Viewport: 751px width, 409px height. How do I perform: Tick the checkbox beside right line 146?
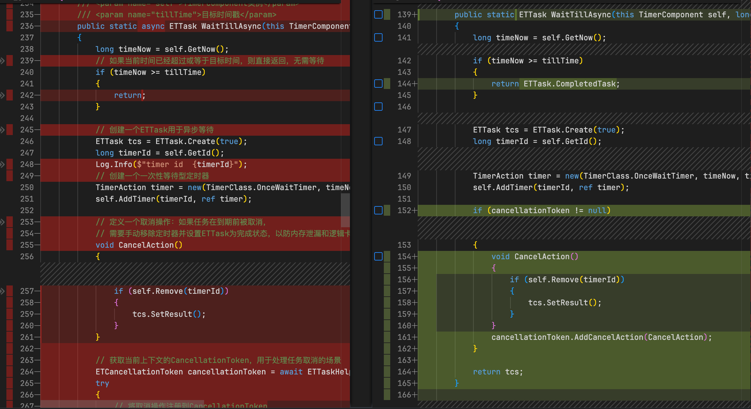[378, 107]
